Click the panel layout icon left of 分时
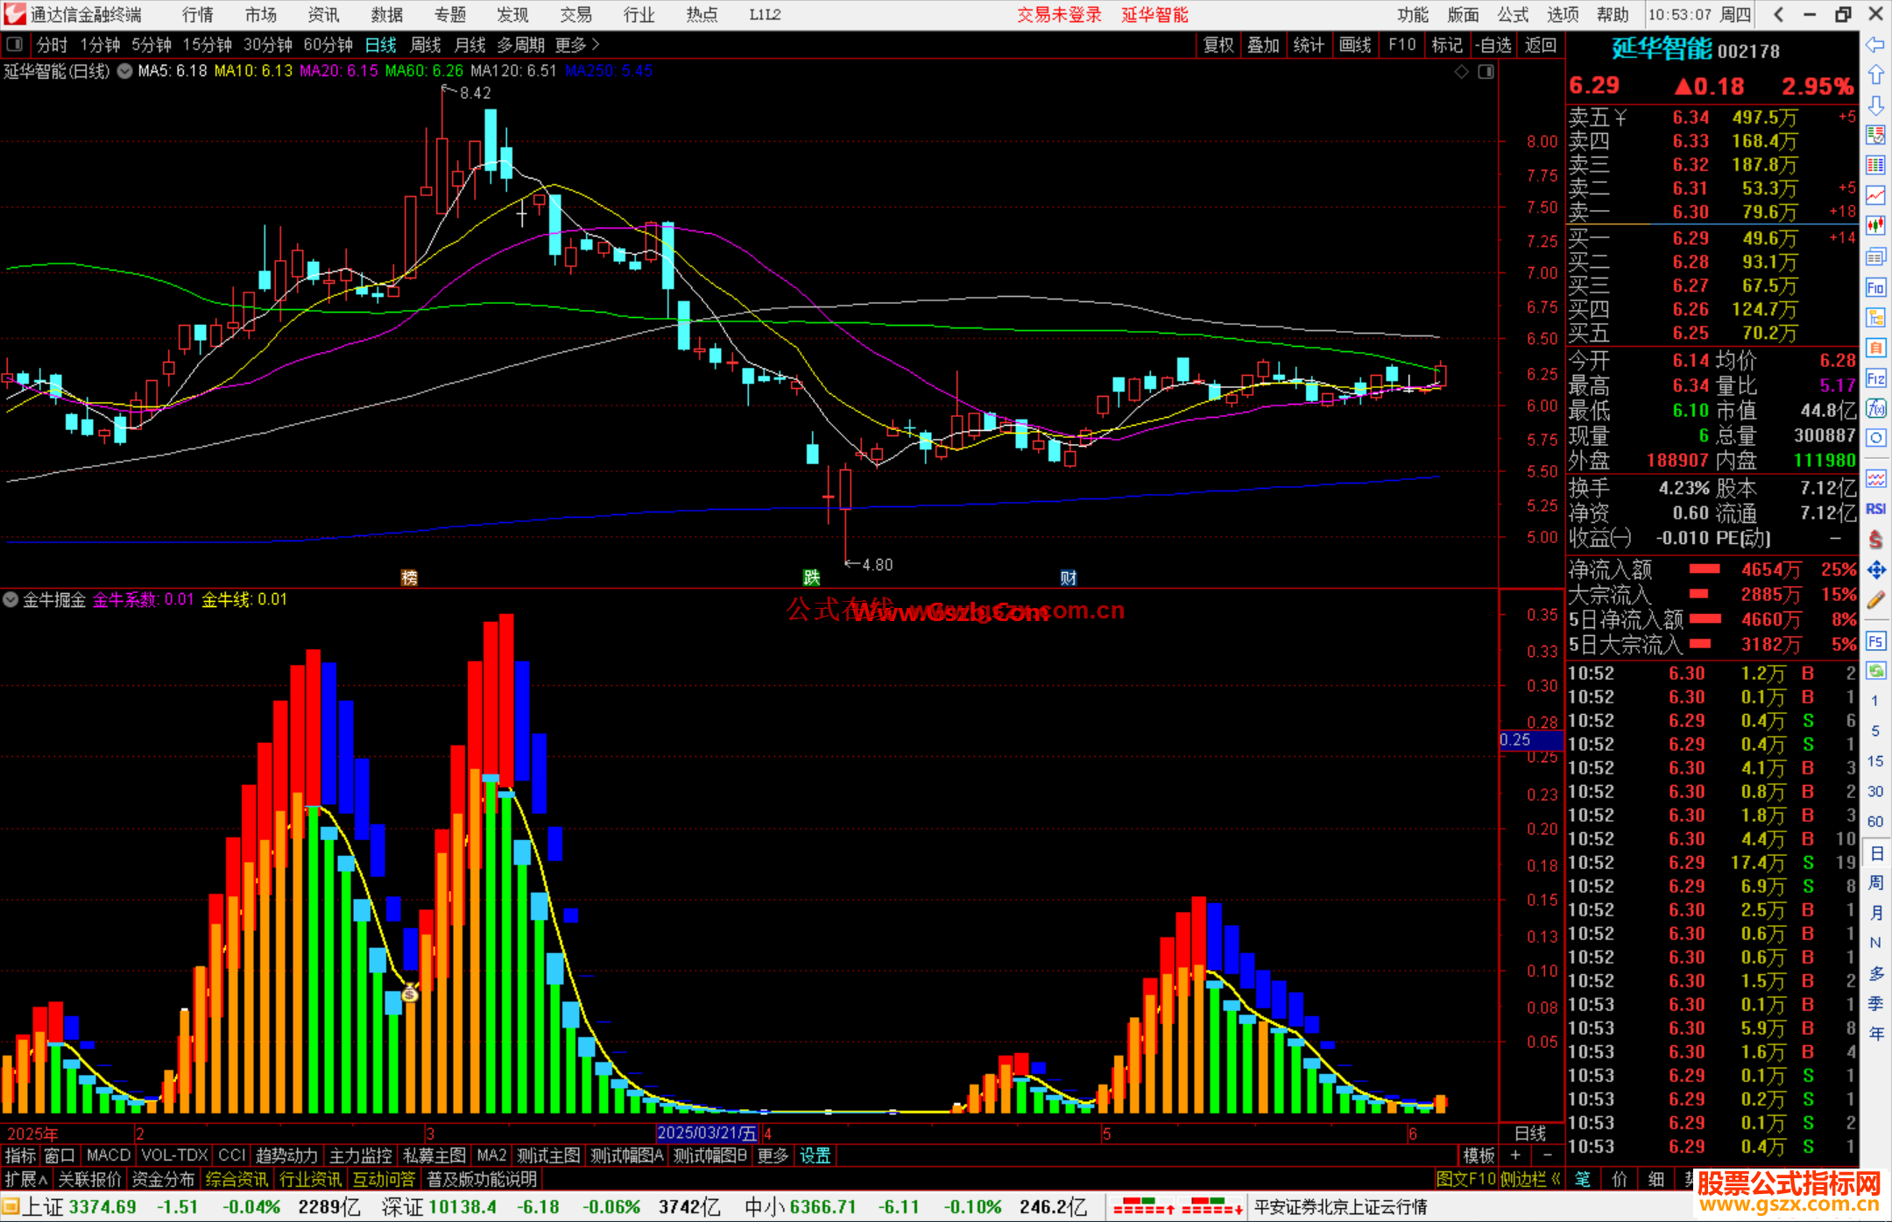1892x1222 pixels. [14, 45]
